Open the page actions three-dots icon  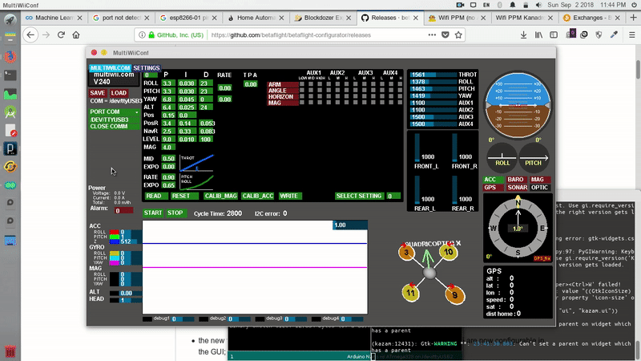(x=432, y=35)
